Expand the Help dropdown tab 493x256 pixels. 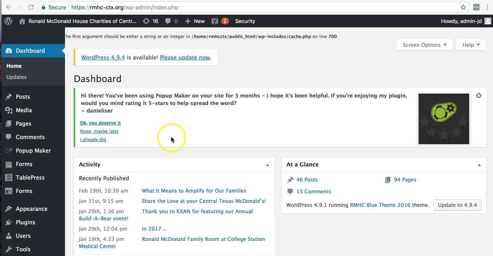pos(471,45)
